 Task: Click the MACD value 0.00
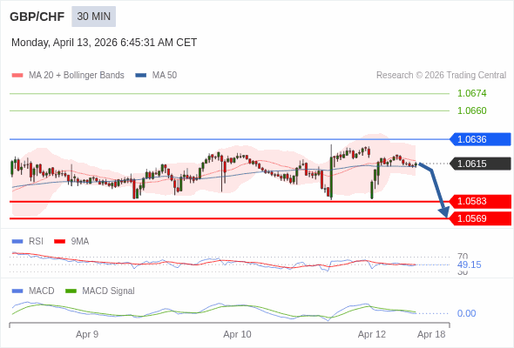tap(466, 313)
